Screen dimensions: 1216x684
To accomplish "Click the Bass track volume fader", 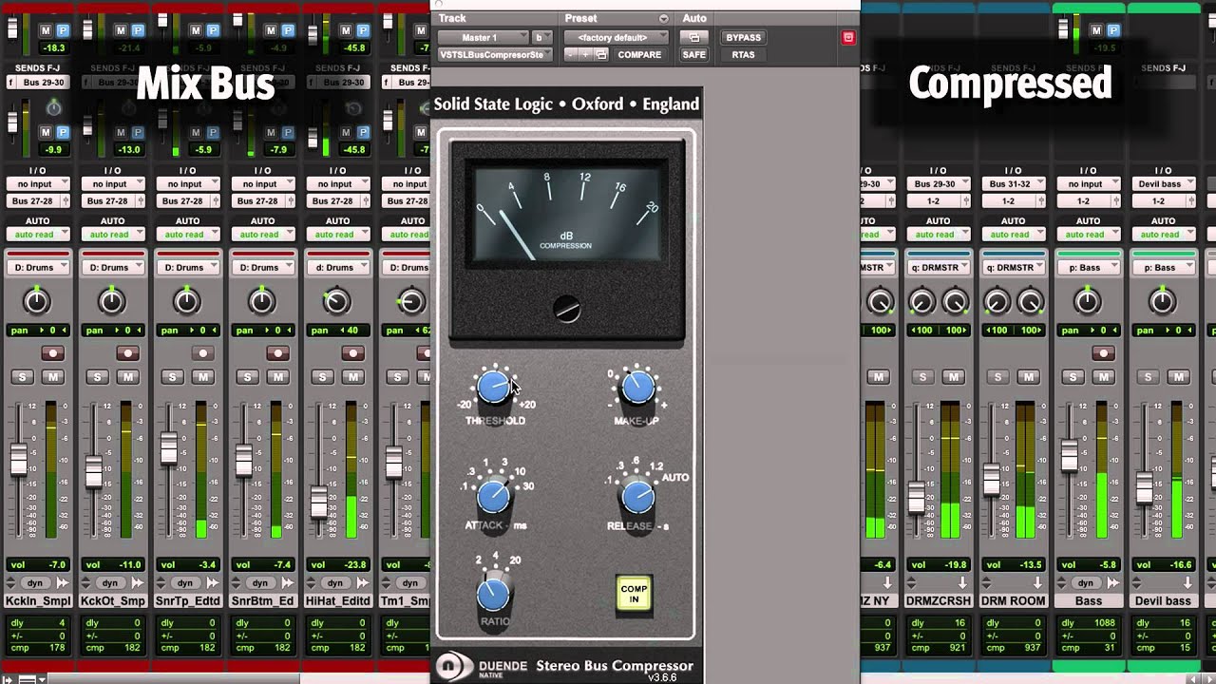I will (x=1070, y=454).
